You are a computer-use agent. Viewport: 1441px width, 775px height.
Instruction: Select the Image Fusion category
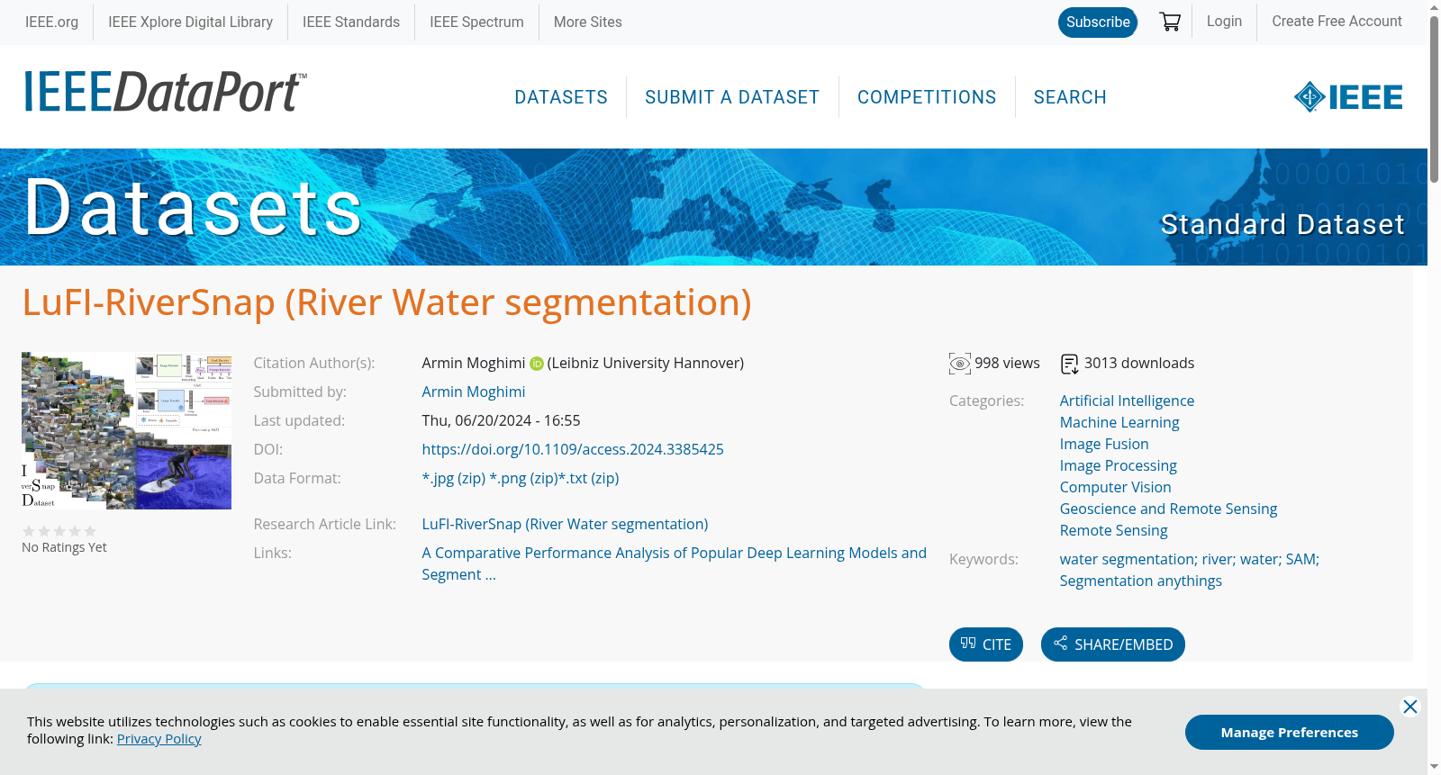point(1104,444)
